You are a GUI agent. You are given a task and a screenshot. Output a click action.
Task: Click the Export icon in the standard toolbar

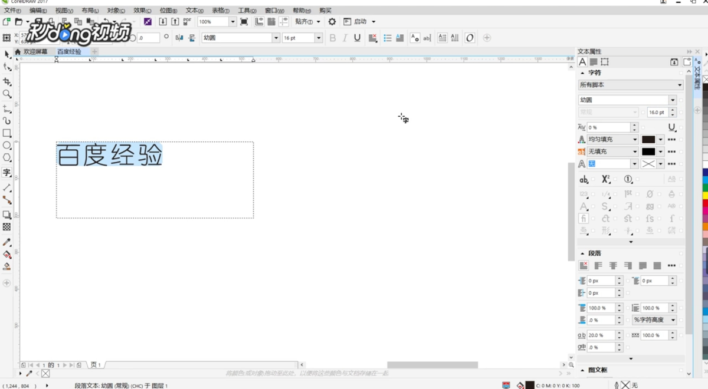click(175, 22)
